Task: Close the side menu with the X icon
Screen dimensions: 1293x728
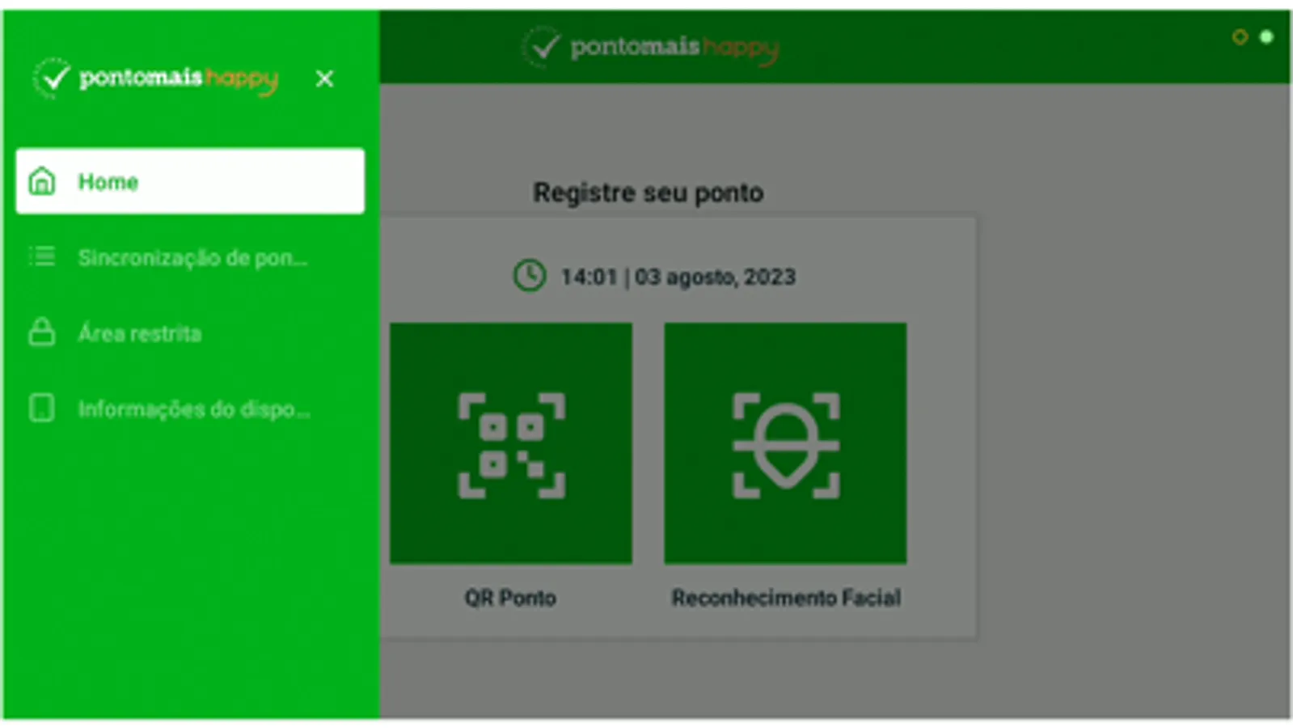Action: (x=324, y=78)
